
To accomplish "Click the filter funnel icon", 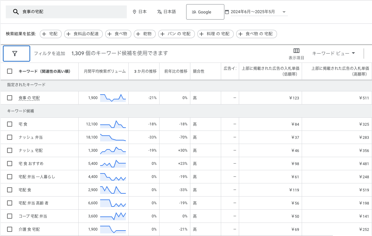I will (x=15, y=54).
